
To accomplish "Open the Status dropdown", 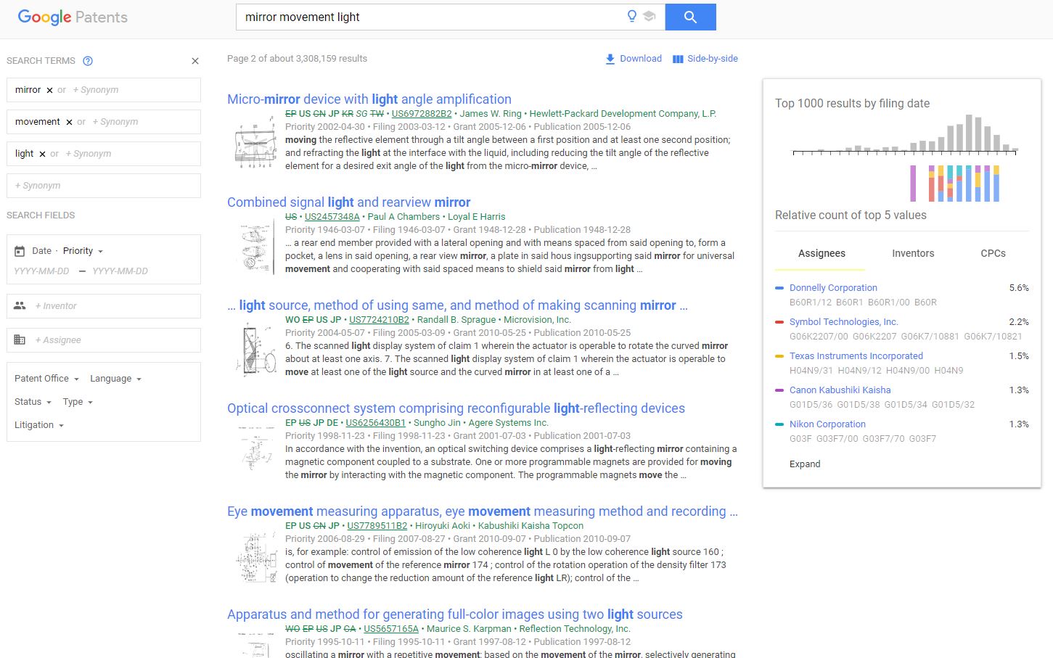I will 33,402.
